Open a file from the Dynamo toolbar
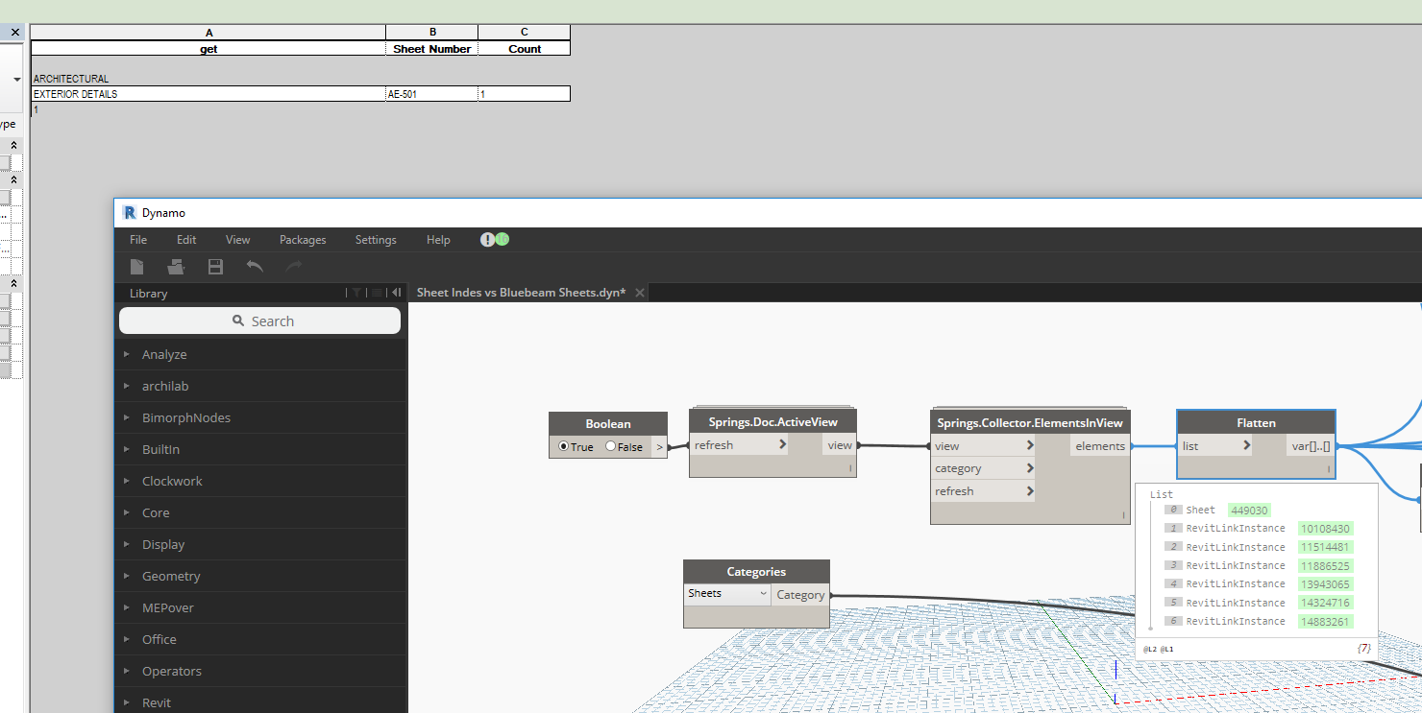 [x=176, y=266]
